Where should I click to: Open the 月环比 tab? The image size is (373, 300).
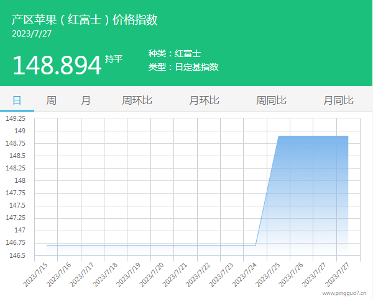point(204,100)
